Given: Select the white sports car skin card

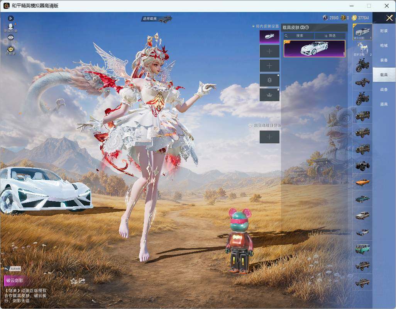Looking at the screenshot, I should point(315,49).
